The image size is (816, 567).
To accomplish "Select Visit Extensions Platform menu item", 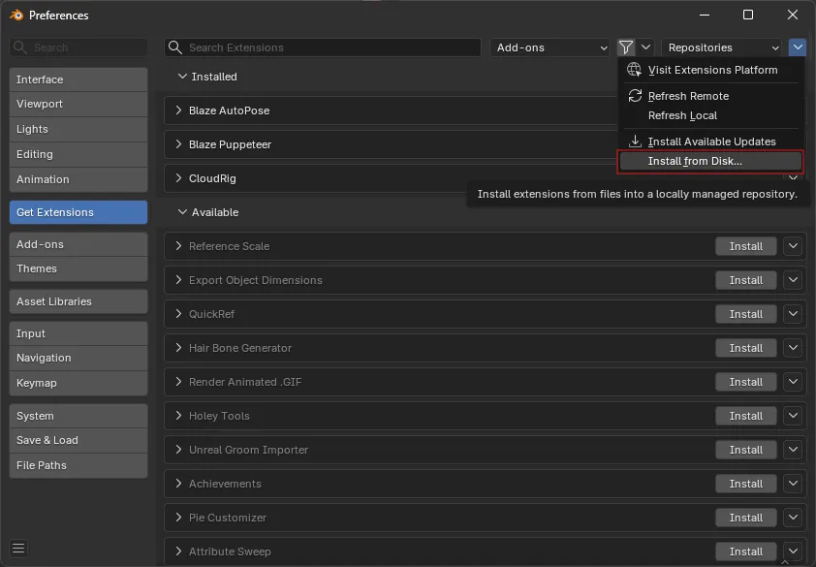I will 711,70.
